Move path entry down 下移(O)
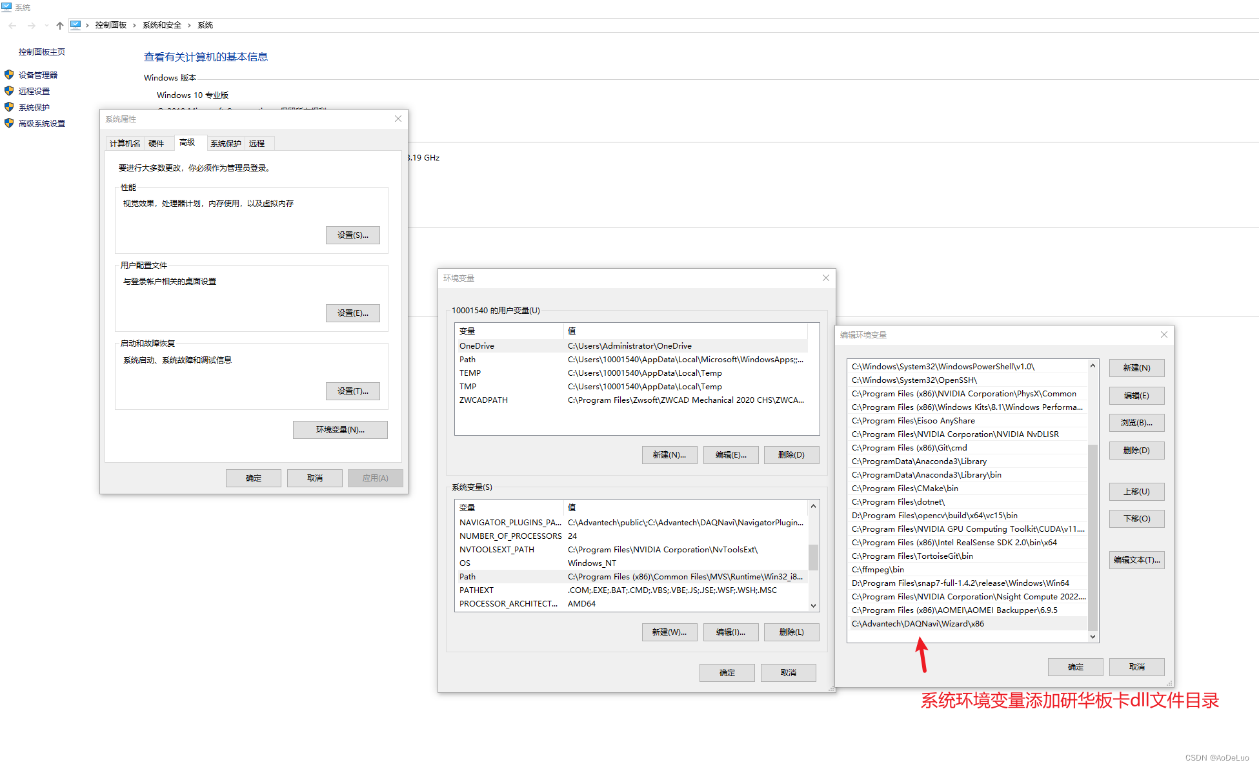Viewport: 1259px width, 767px height. [x=1136, y=519]
